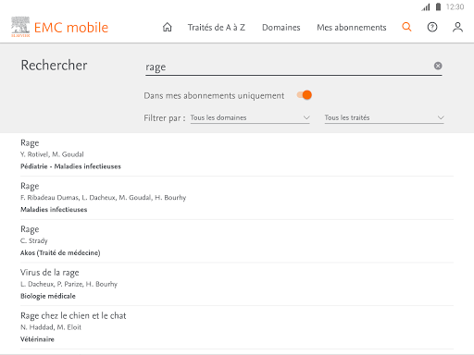Check the signal strength icon
Viewport: 474px width, 355px height.
426,7
